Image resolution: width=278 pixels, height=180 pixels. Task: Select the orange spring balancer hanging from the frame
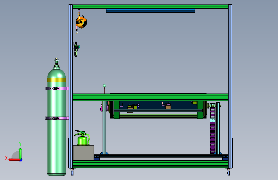coord(81,22)
